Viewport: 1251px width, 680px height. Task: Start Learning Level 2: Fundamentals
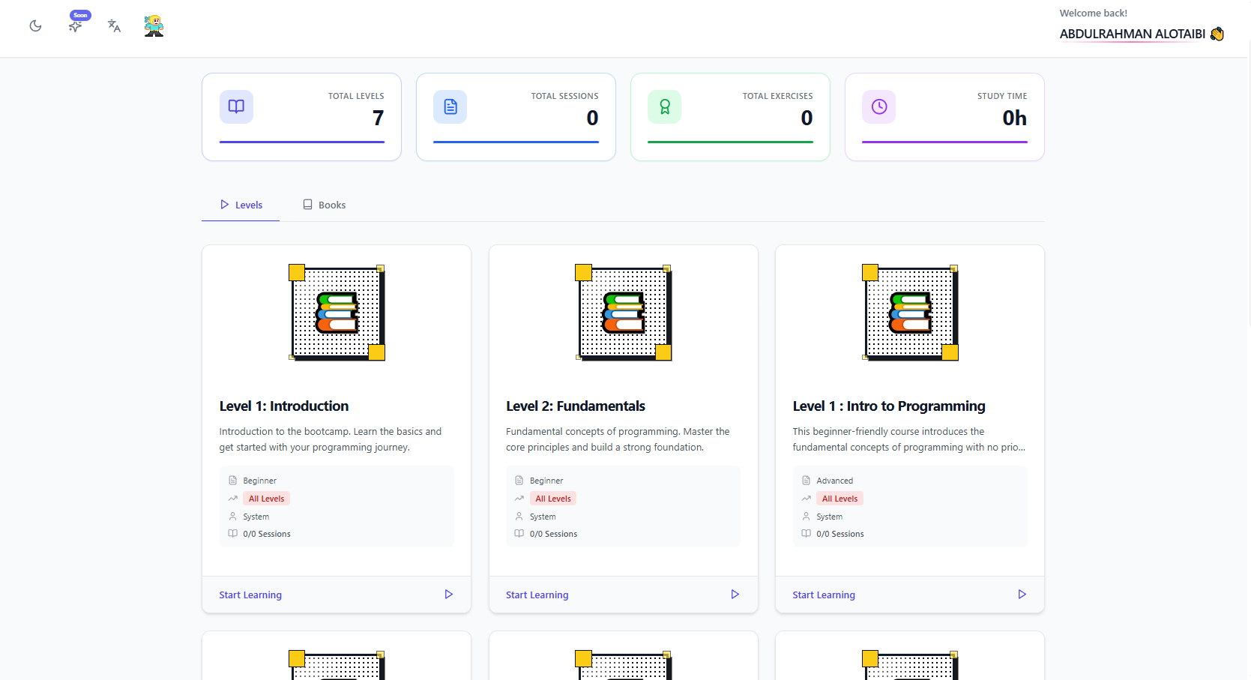[537, 595]
